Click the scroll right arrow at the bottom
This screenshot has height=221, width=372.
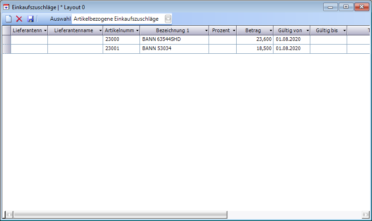365,215
